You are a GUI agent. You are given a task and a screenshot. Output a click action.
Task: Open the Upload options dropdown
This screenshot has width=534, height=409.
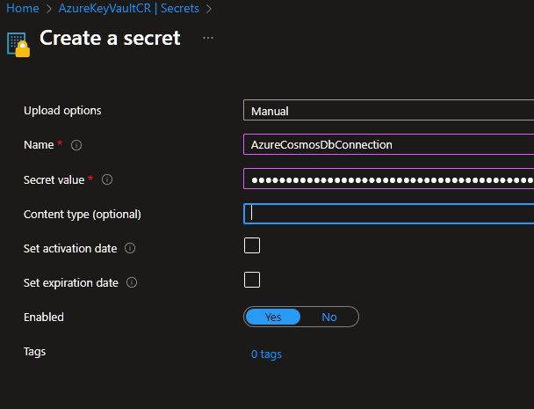(388, 111)
